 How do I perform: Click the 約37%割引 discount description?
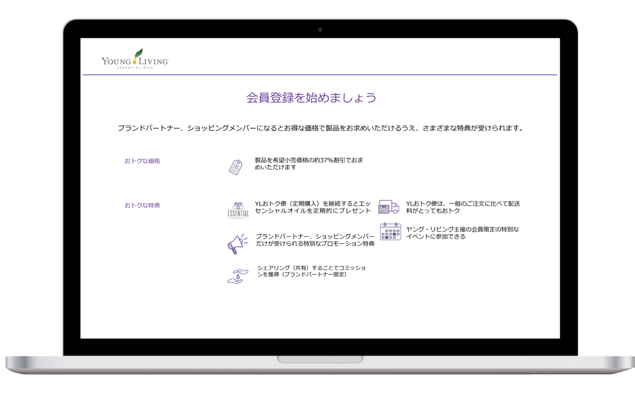coord(308,164)
